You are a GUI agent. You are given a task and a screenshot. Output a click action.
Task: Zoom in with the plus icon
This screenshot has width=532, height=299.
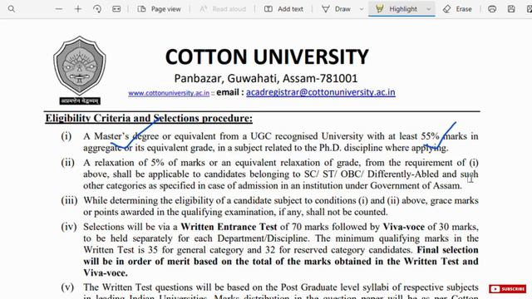click(78, 9)
